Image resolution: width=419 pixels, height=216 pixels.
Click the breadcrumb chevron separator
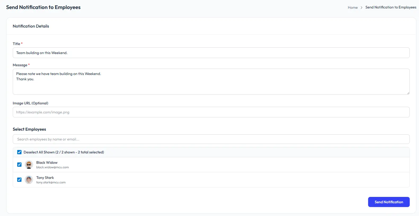[x=361, y=7]
